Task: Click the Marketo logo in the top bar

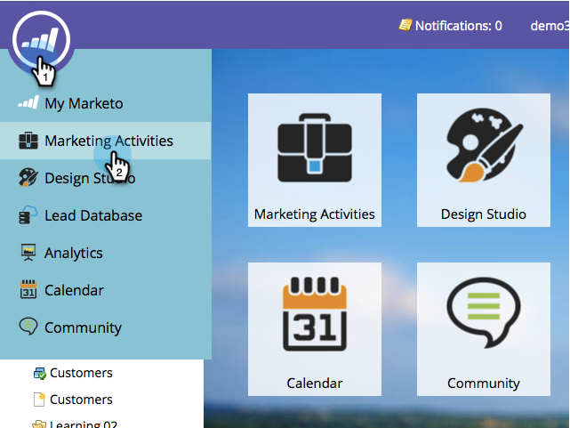Action: [x=41, y=40]
